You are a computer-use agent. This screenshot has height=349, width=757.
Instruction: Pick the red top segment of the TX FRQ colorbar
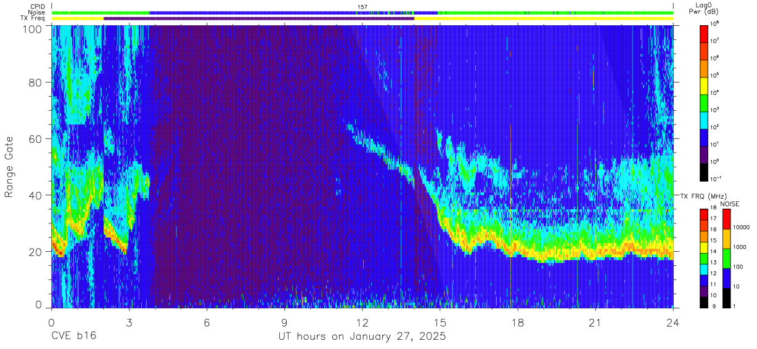click(x=703, y=215)
